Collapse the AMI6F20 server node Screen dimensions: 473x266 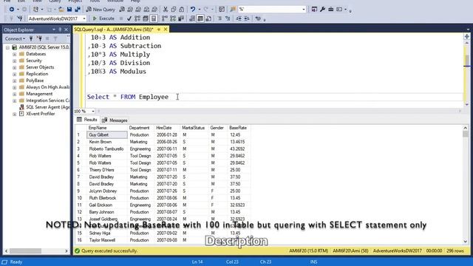(x=7, y=47)
